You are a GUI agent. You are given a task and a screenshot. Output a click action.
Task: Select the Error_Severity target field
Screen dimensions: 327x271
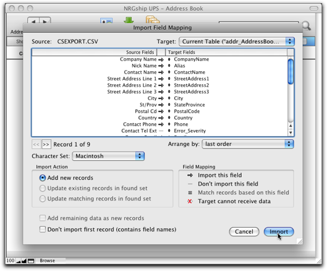point(190,131)
